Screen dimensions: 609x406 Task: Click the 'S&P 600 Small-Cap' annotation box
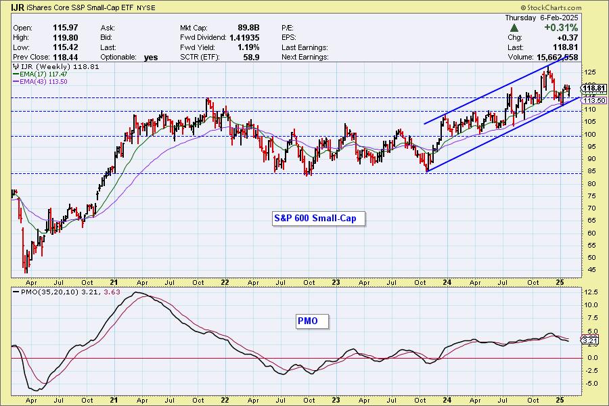[319, 219]
